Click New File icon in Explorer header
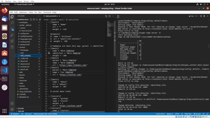210x118 pixels. pyautogui.click(x=31, y=20)
